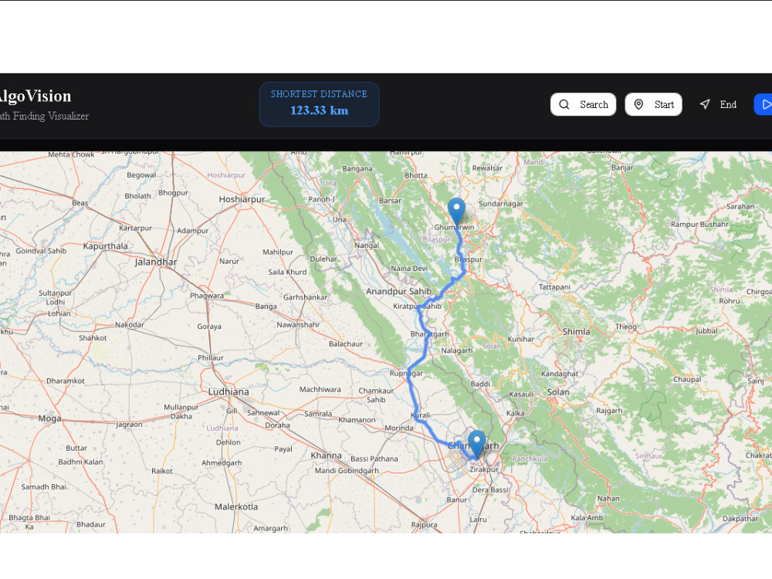Select the Start point button
The image size is (772, 579).
653,104
